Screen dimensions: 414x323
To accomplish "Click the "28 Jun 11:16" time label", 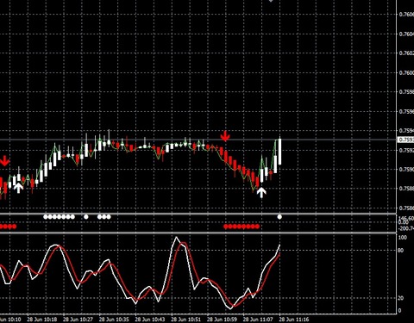I will coord(294,320).
